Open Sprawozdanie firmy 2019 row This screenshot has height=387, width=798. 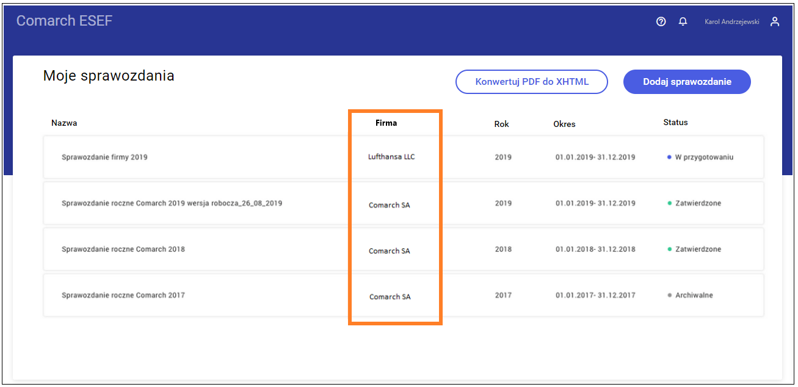pos(403,157)
